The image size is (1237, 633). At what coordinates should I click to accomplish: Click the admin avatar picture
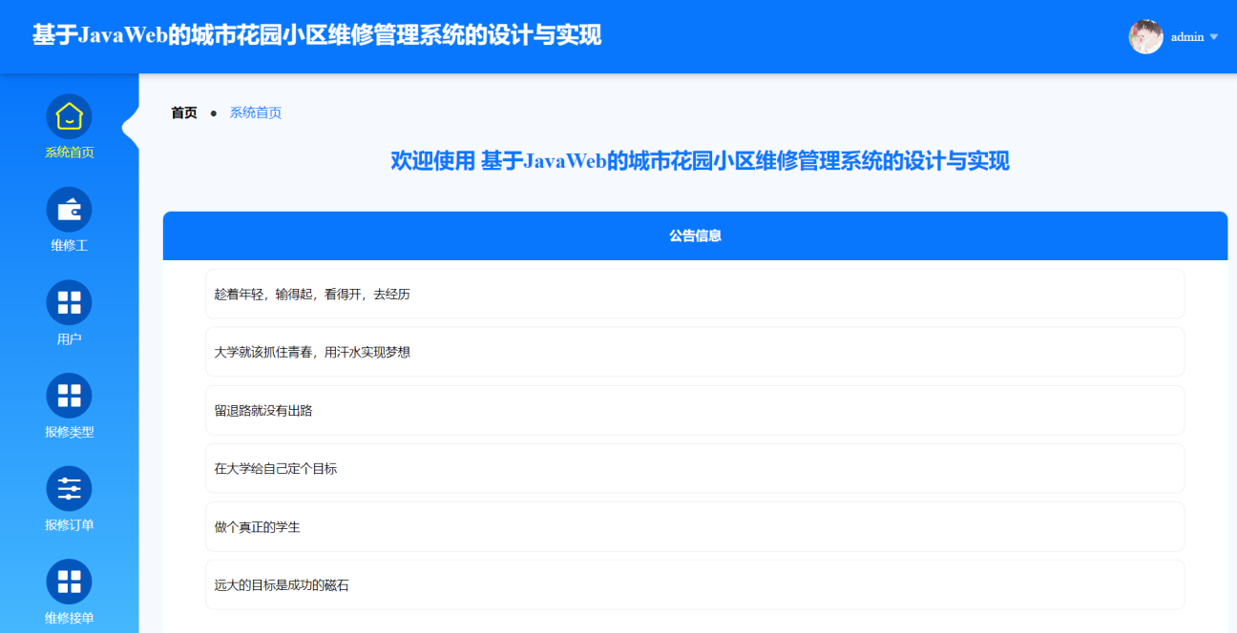[x=1145, y=37]
